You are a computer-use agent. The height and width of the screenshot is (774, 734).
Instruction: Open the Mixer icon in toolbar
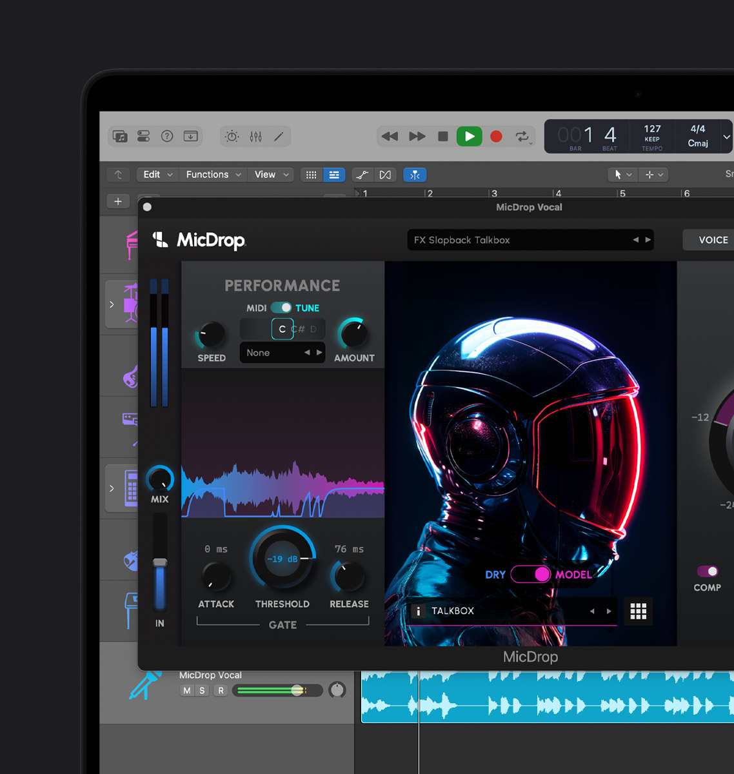coord(256,136)
